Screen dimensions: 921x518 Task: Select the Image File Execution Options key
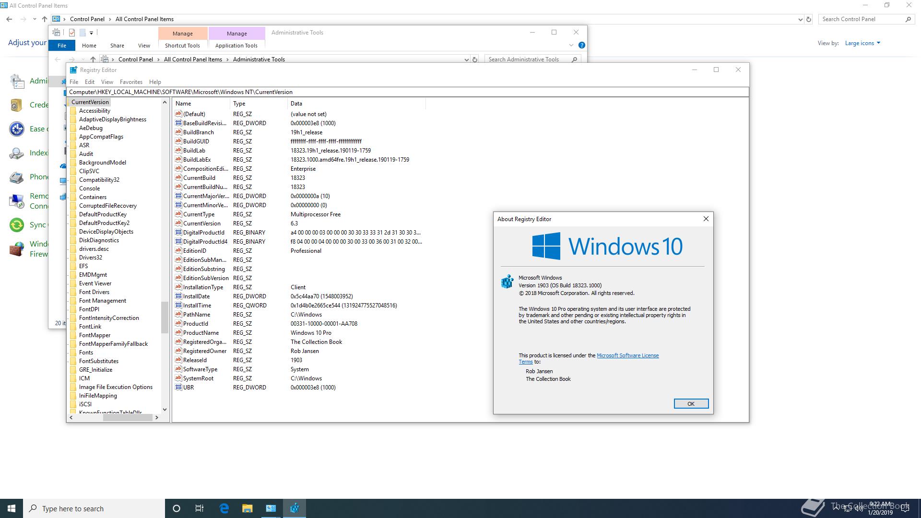(116, 387)
